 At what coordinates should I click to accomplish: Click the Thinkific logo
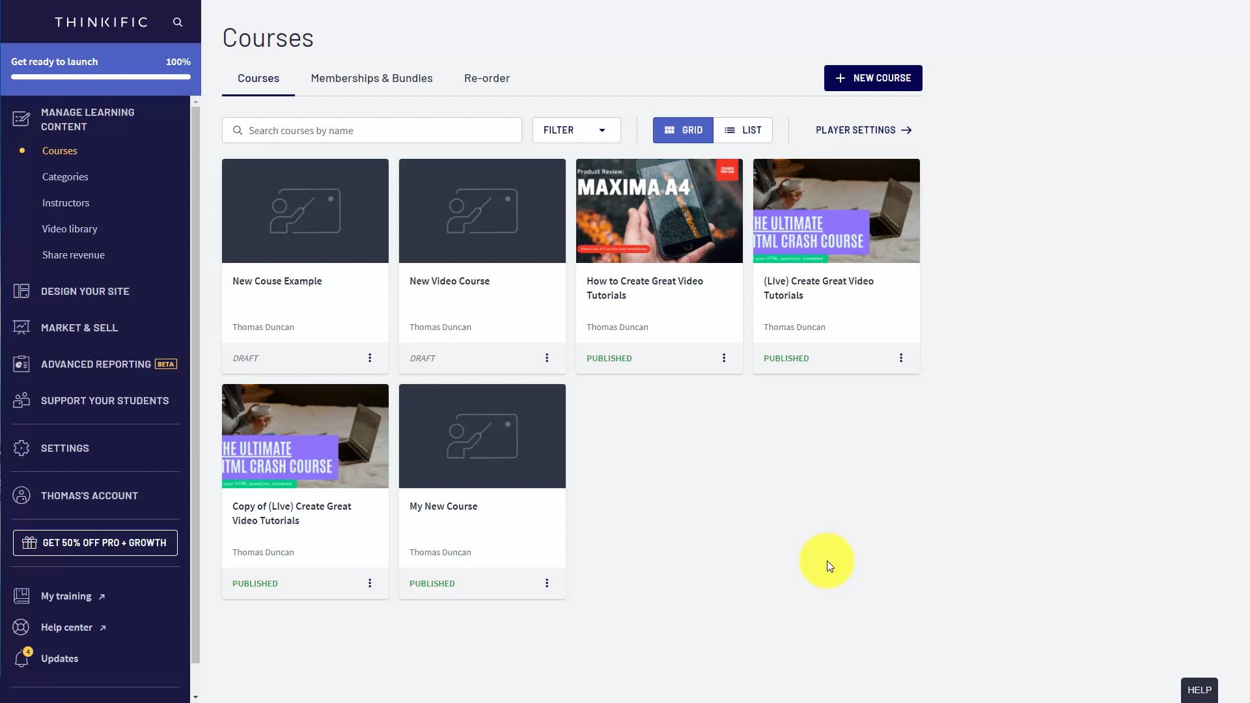[101, 22]
